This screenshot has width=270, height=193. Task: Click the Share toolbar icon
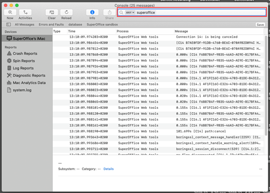(x=109, y=12)
